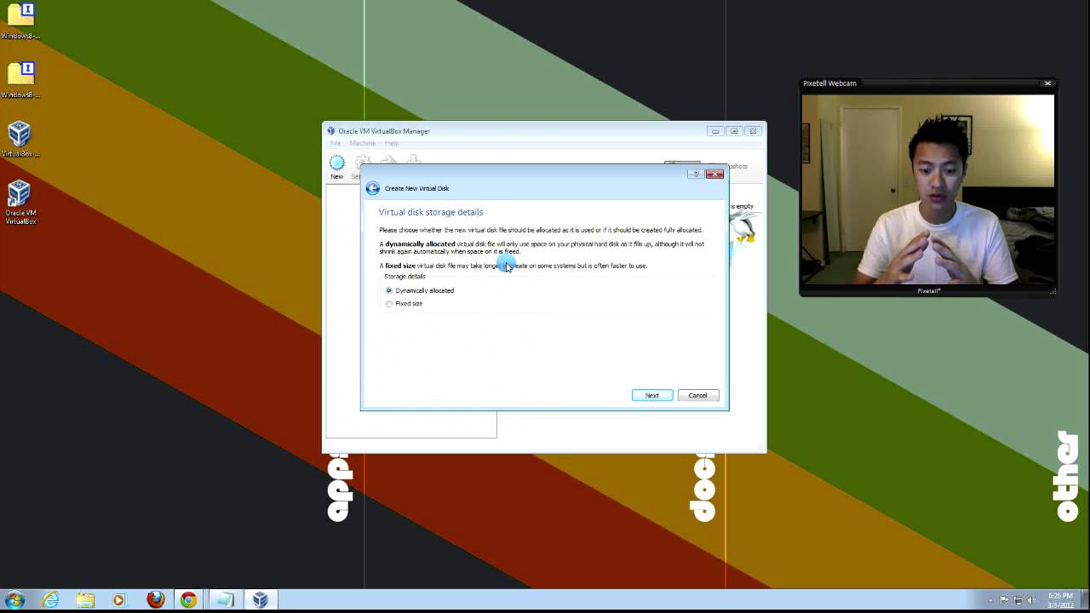Viewport: 1090px width, 613px height.
Task: Click the "Storage details" group label
Action: (404, 276)
